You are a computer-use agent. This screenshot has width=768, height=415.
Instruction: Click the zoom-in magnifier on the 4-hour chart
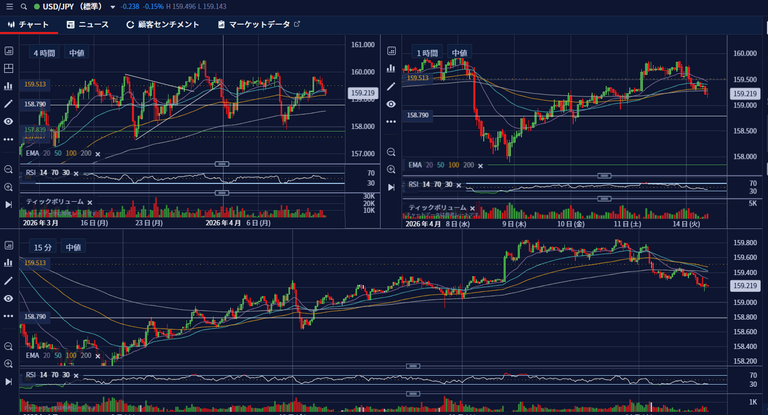[8, 187]
